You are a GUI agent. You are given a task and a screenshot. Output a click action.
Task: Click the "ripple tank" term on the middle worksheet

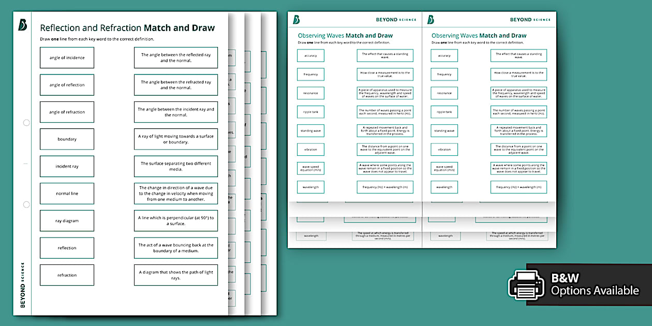(310, 112)
